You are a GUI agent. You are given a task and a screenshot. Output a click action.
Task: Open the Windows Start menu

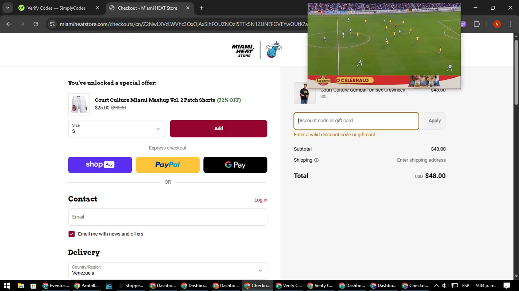tap(7, 285)
